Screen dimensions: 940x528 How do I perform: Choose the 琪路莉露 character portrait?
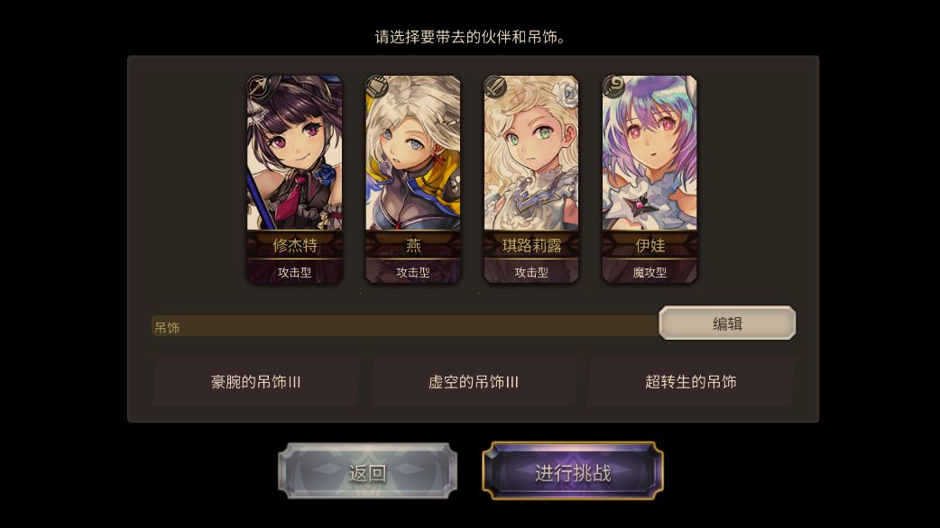click(x=531, y=152)
